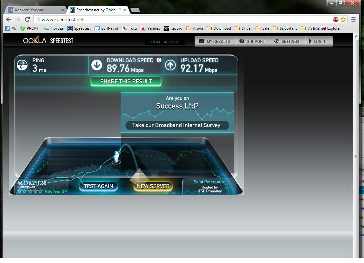Viewport: 364px width, 263px height.
Task: Go back with the browser back arrow
Action: pos(9,19)
